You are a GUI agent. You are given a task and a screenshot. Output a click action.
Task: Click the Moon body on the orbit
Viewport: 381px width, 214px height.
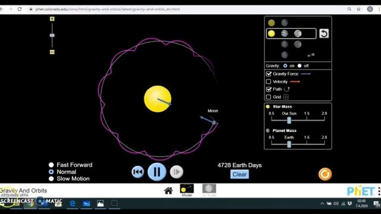tap(214, 123)
